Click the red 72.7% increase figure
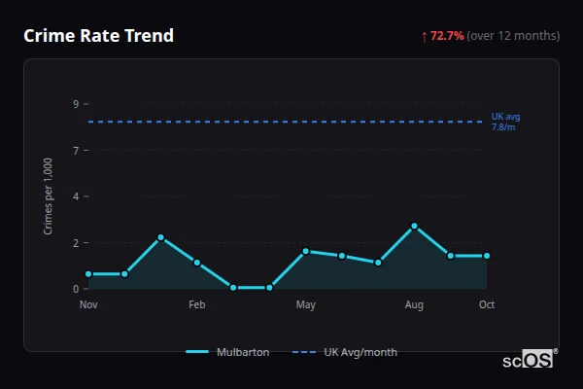Image resolution: width=583 pixels, height=389 pixels. tap(447, 36)
